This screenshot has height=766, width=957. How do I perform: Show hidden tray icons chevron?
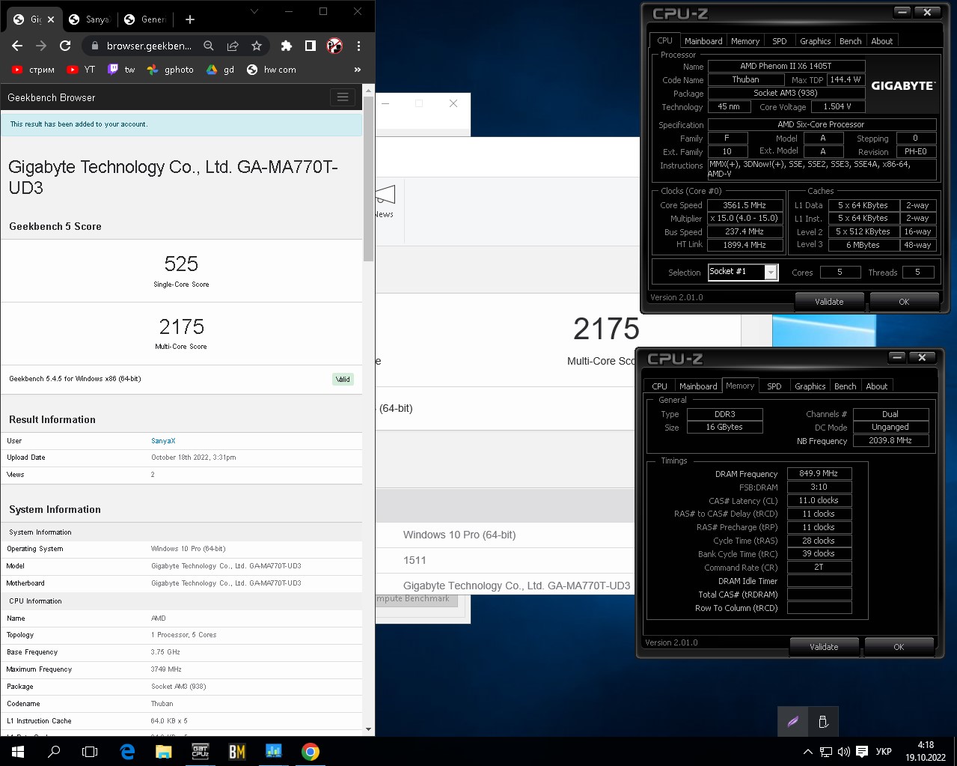pos(807,752)
